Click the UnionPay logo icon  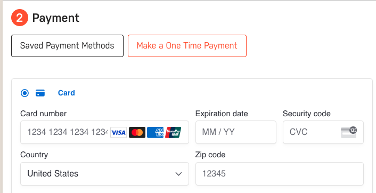[173, 133]
